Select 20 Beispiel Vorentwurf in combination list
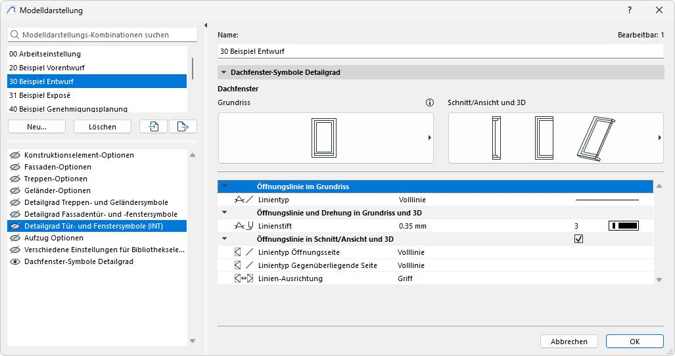Screen dimensions: 675x356 coord(47,68)
